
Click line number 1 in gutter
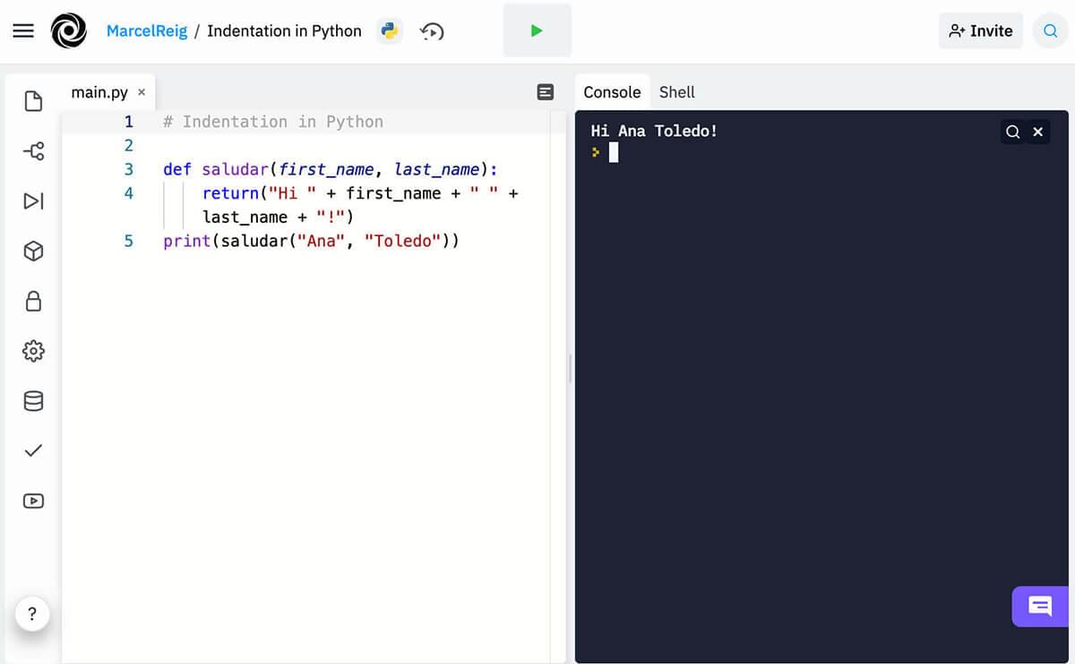(x=128, y=122)
